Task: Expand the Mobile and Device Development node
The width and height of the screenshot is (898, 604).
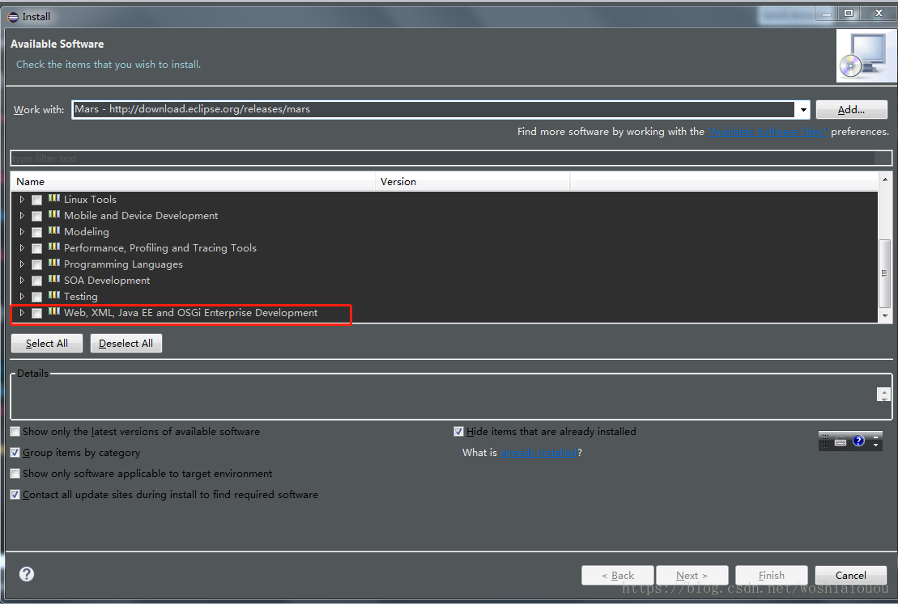Action: (x=22, y=216)
